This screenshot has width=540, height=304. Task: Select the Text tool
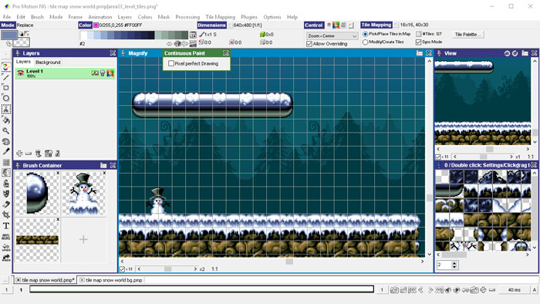tap(6, 226)
